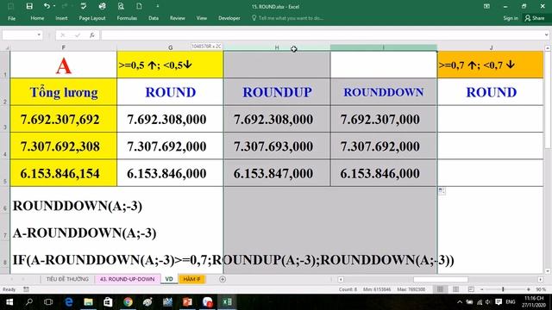This screenshot has width=552, height=310.
Task: Select column F header
Action: coord(63,47)
